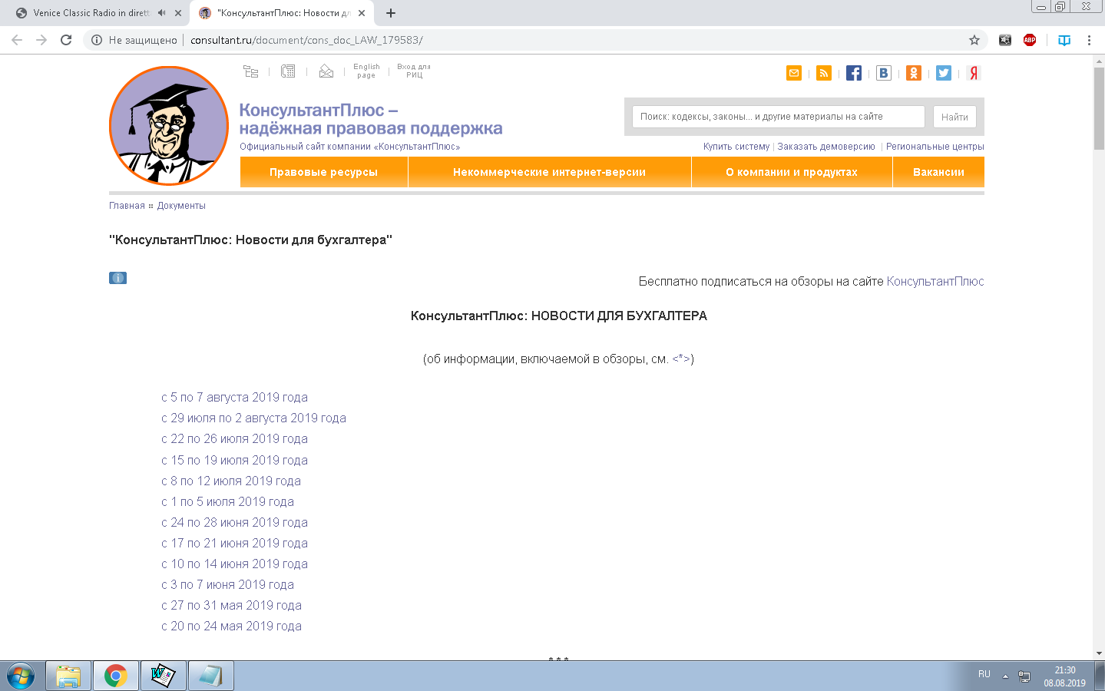Open the site map icon in header
Image resolution: width=1105 pixels, height=691 pixels.
(250, 71)
